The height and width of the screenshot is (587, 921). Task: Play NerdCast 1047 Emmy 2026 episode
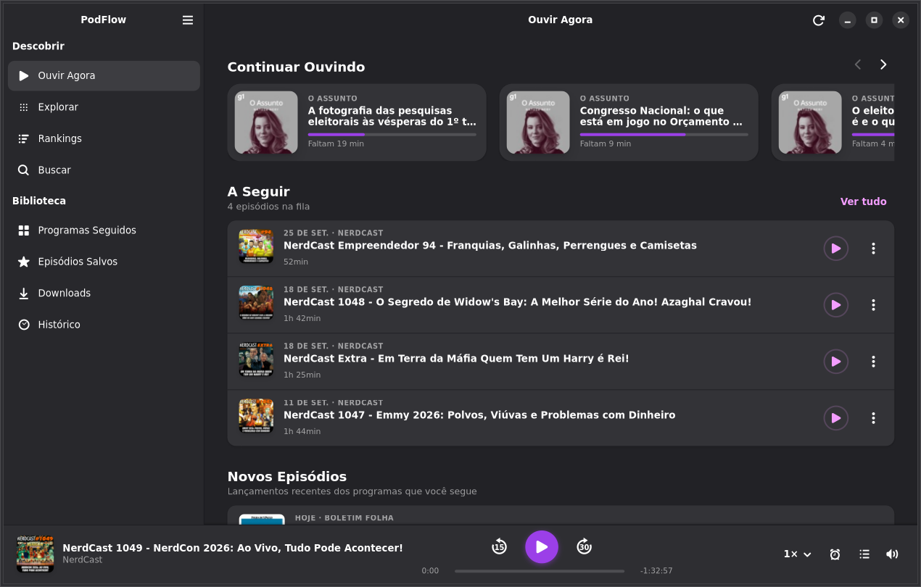click(836, 418)
